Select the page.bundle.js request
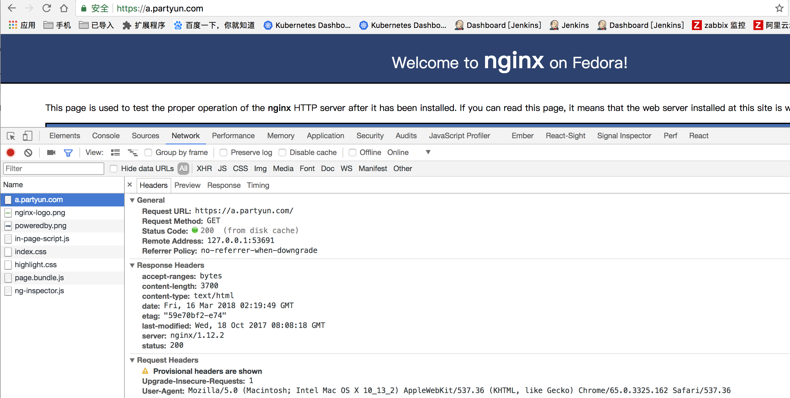Viewport: 790px width, 398px height. (62, 278)
